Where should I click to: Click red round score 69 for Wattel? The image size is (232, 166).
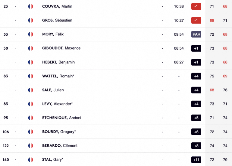[225, 76]
